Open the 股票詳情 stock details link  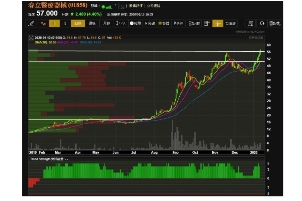tap(136, 6)
